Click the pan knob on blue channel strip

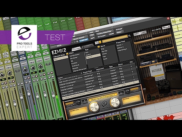tap(25, 70)
